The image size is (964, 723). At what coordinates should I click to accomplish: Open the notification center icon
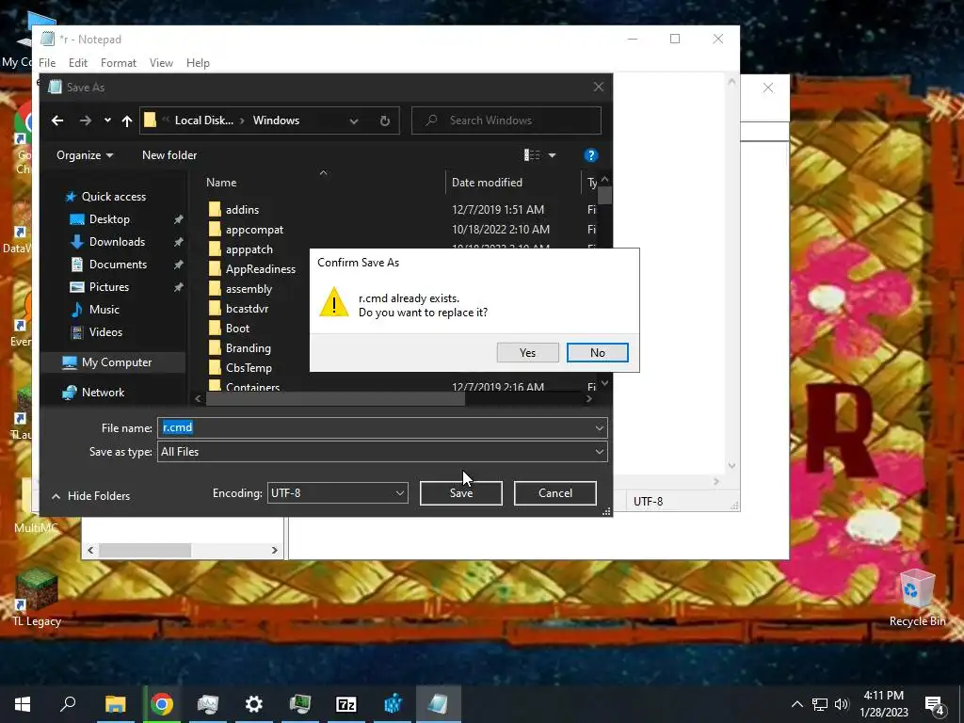935,705
